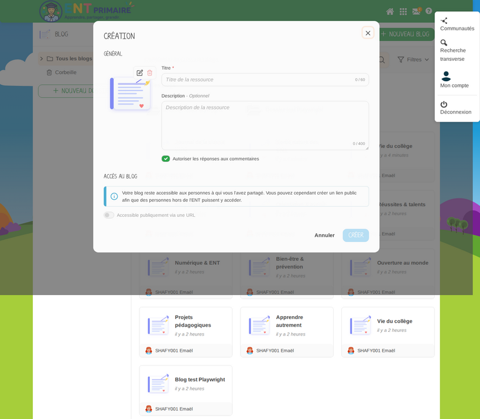480x419 pixels.
Task: Click the Annuler button
Action: (324, 236)
